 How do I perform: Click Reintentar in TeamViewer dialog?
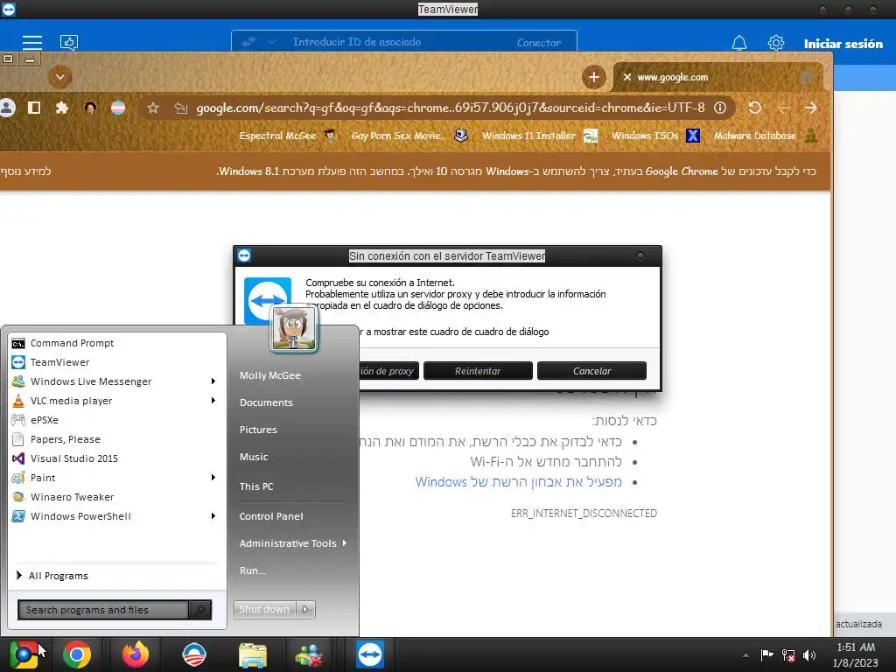(478, 371)
